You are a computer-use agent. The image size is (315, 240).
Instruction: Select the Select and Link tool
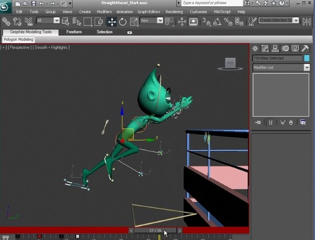(x=6, y=22)
